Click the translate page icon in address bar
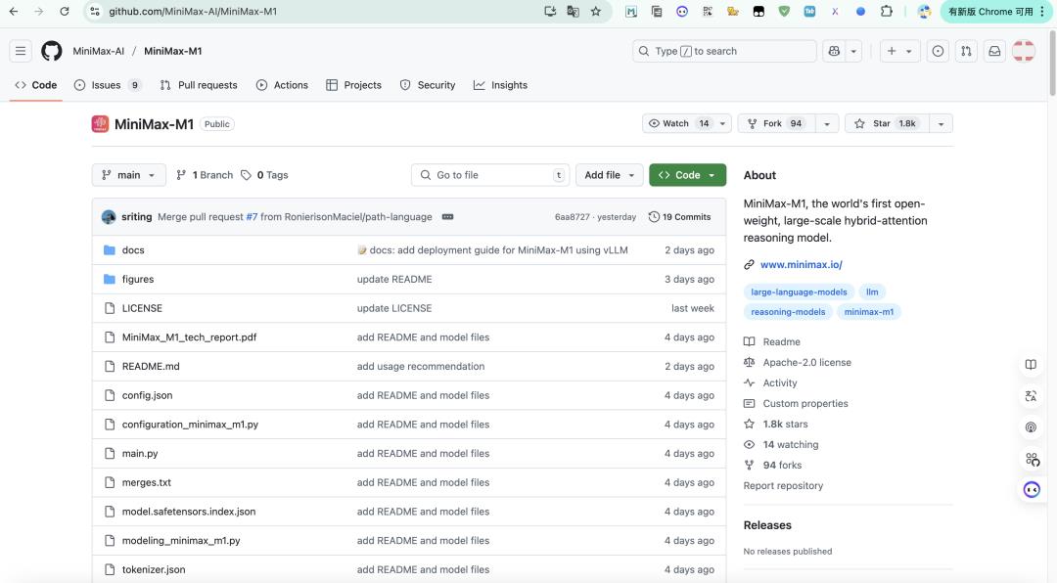The height and width of the screenshot is (583, 1057). (573, 12)
